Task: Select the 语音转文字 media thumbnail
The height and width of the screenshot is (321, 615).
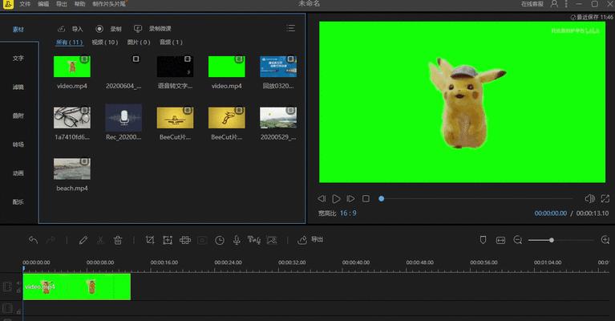Action: (x=175, y=67)
